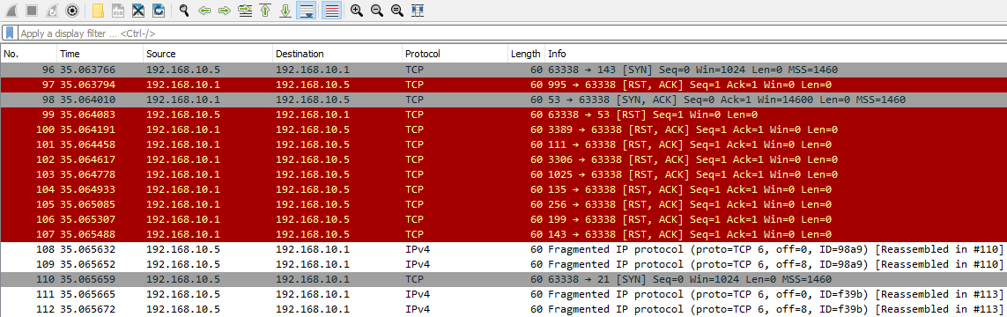The image size is (1007, 317).
Task: Jump to the last packet
Action: point(285,11)
